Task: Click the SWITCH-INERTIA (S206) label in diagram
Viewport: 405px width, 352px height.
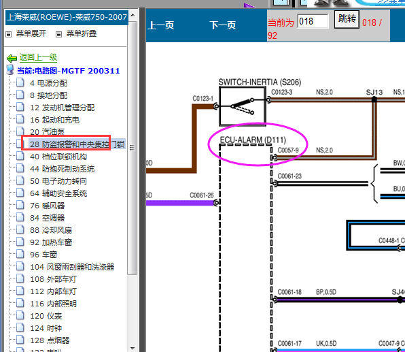Action: click(x=260, y=82)
